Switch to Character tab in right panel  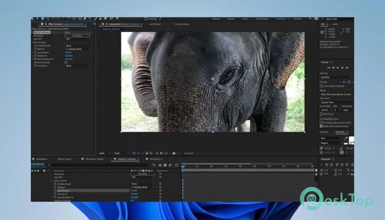point(340,132)
